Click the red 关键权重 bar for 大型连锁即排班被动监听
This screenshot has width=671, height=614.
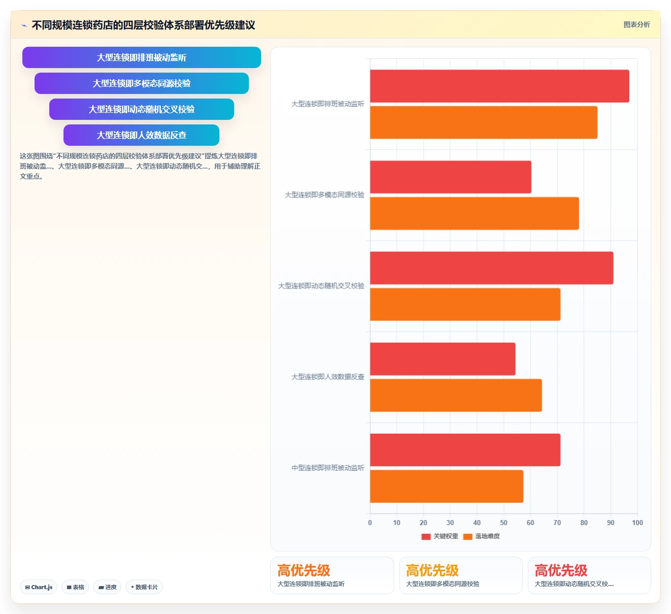click(499, 86)
